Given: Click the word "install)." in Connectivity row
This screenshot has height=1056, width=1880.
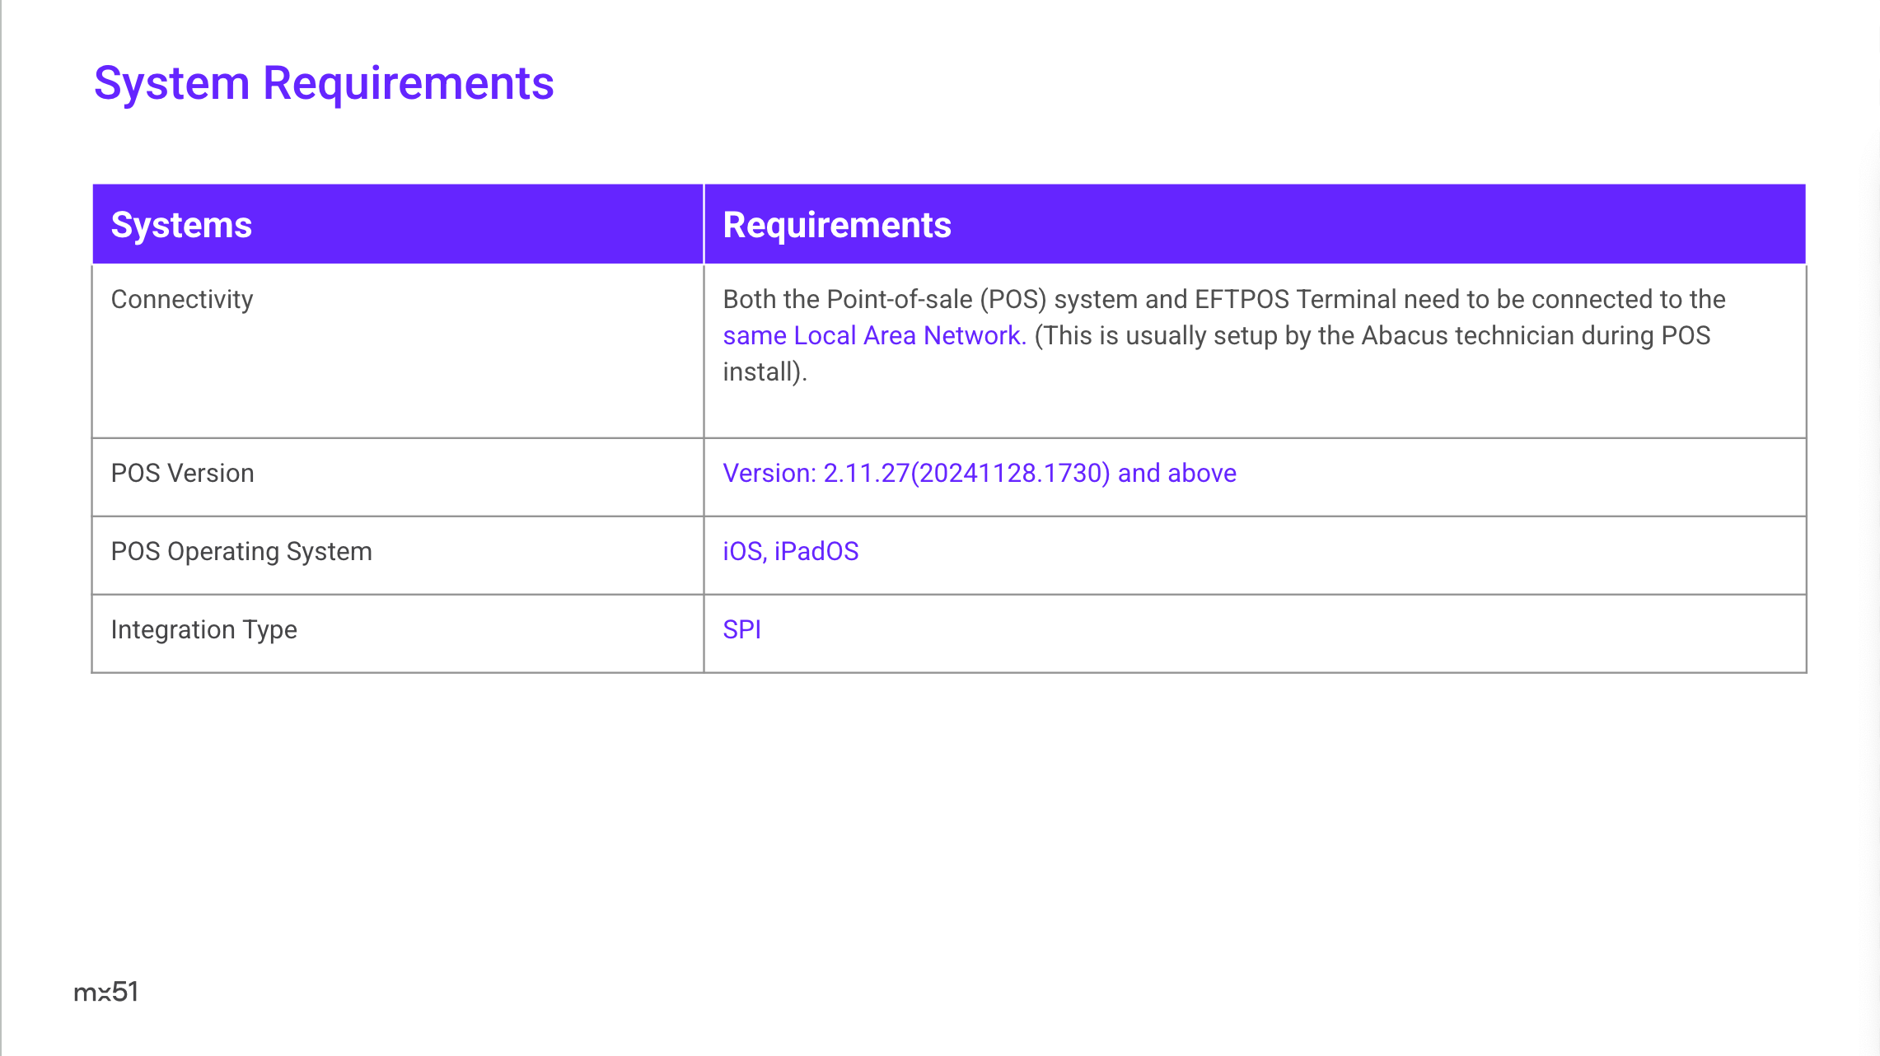Looking at the screenshot, I should coord(765,371).
